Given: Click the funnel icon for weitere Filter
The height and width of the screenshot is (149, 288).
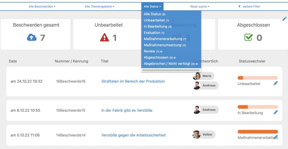Looking at the screenshot, I should 239,7.
